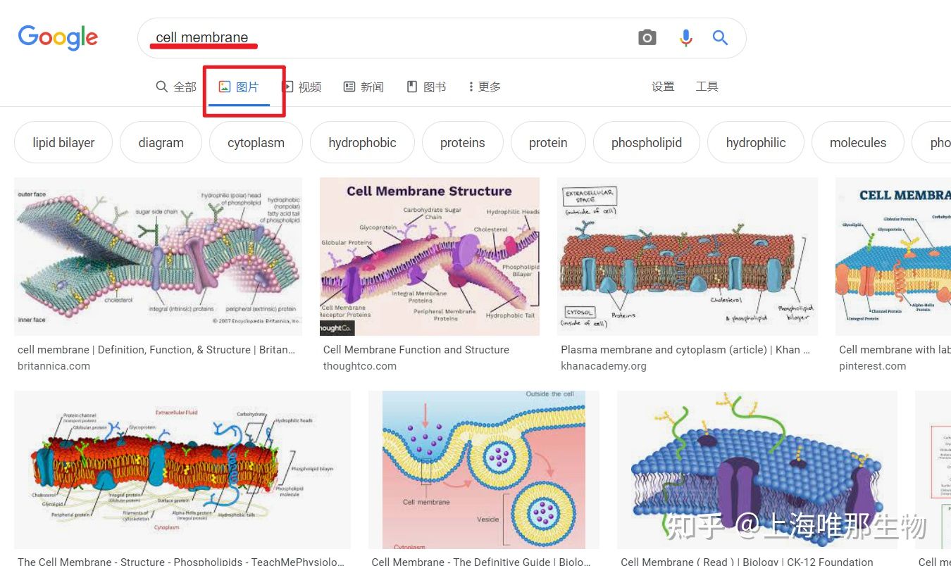Viewport: 951px width, 566px height.
Task: Open the 新闻 (News) tab
Action: pos(363,87)
